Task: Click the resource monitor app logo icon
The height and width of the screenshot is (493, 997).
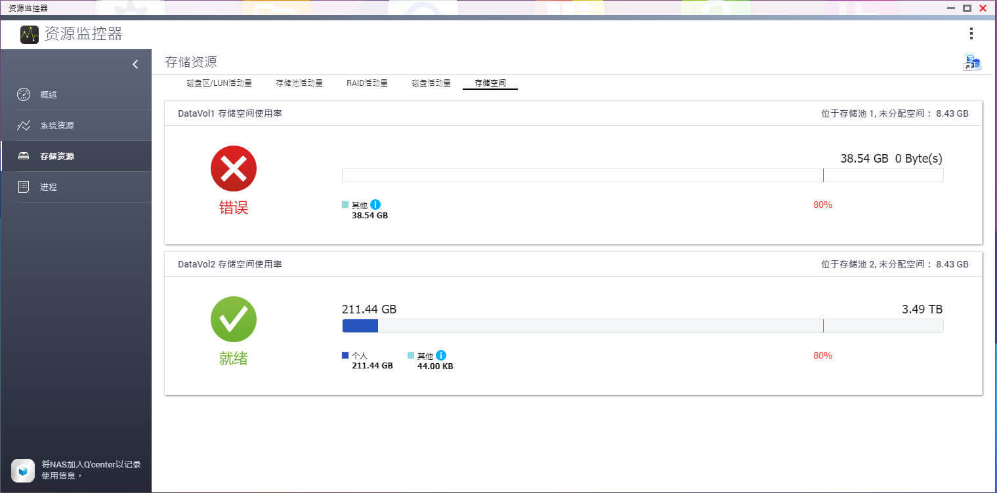Action: pos(30,34)
